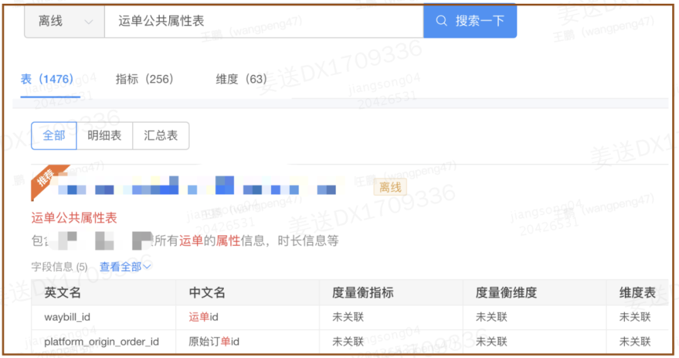Viewport: 679px width, 358px height.
Task: Click the table description text about 运单 属性信息
Action: tap(185, 241)
